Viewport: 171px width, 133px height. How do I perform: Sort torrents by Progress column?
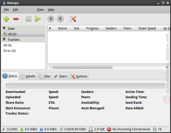(94, 28)
